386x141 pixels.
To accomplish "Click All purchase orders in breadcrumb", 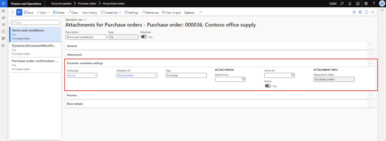I will point(114,4).
